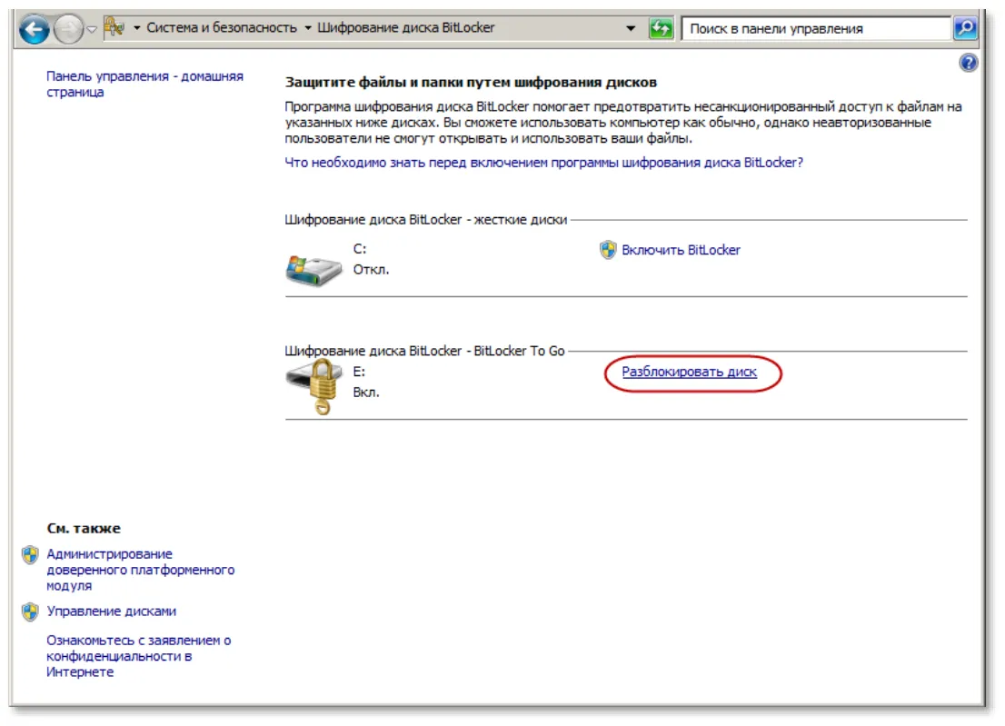Screen dimensions: 1005x726
Task: Expand the dropdown arrow before 'Система и безопасность'
Action: click(x=136, y=28)
